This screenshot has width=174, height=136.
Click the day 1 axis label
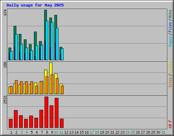[x=11, y=132]
